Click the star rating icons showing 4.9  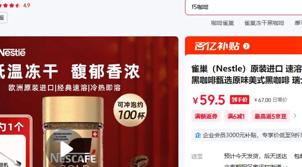(10, 5)
